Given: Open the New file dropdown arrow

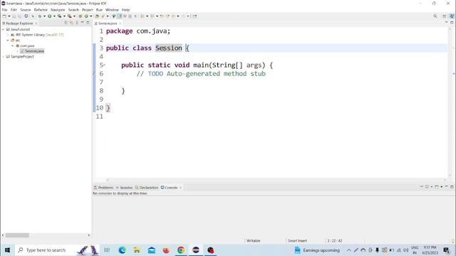Looking at the screenshot, I should 9,16.
